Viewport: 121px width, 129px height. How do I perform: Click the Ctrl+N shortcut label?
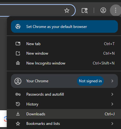pos(109,53)
